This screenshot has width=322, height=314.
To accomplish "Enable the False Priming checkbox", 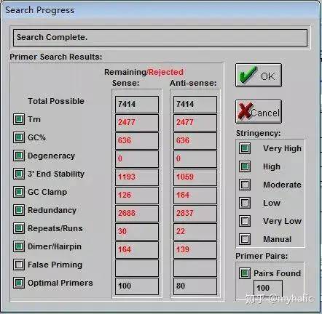I will click(19, 265).
